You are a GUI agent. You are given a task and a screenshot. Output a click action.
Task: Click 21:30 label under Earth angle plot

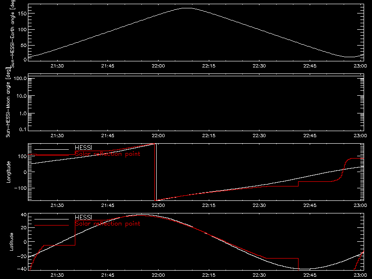[57, 66]
